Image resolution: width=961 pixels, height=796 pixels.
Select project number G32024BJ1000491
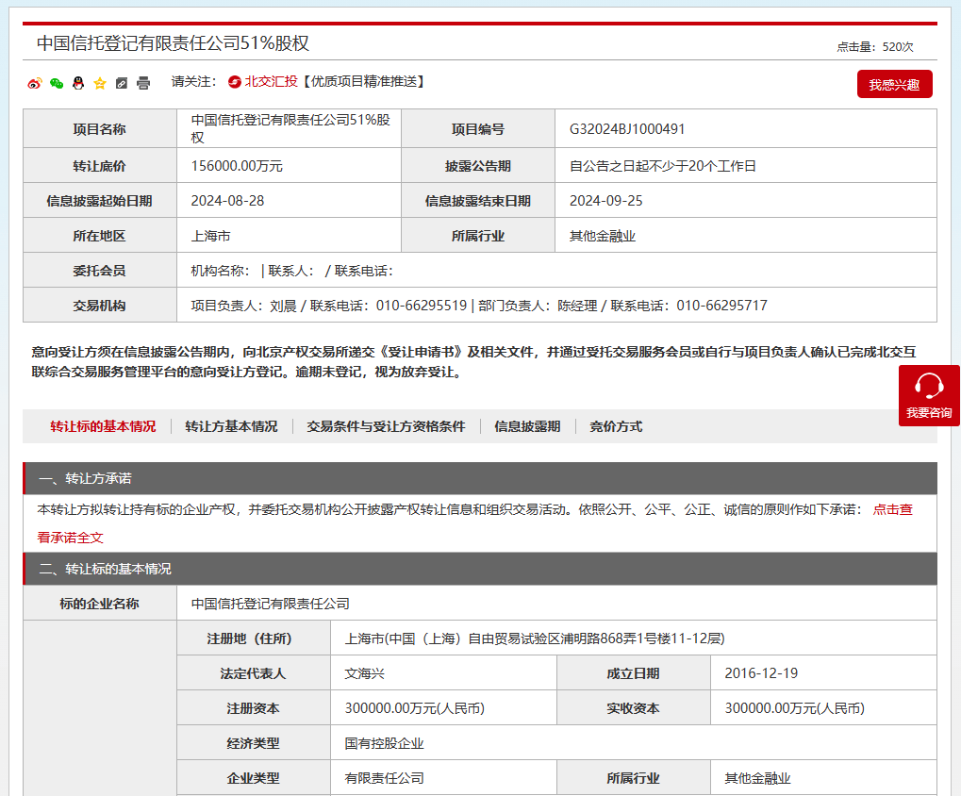coord(627,129)
